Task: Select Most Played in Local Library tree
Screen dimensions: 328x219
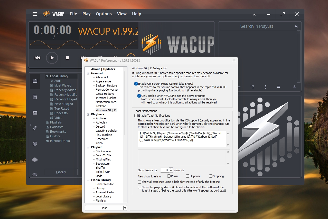Action: (x=63, y=85)
